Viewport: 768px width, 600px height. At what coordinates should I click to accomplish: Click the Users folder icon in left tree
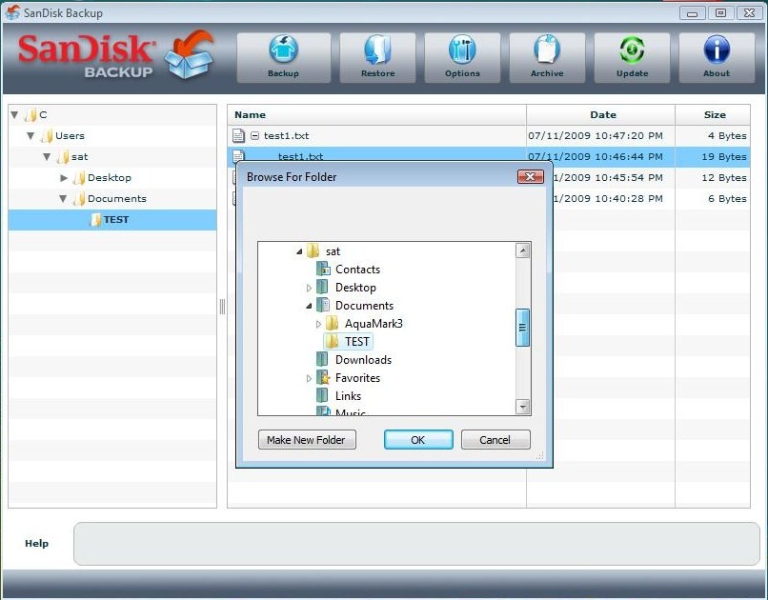click(47, 135)
